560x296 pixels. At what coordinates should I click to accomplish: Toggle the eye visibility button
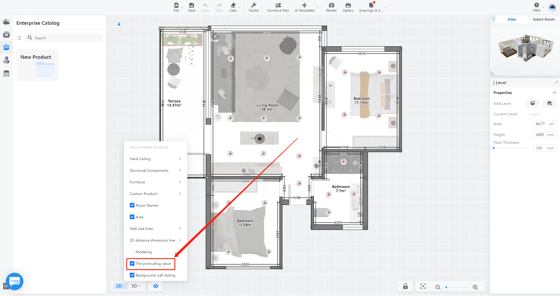156,286
